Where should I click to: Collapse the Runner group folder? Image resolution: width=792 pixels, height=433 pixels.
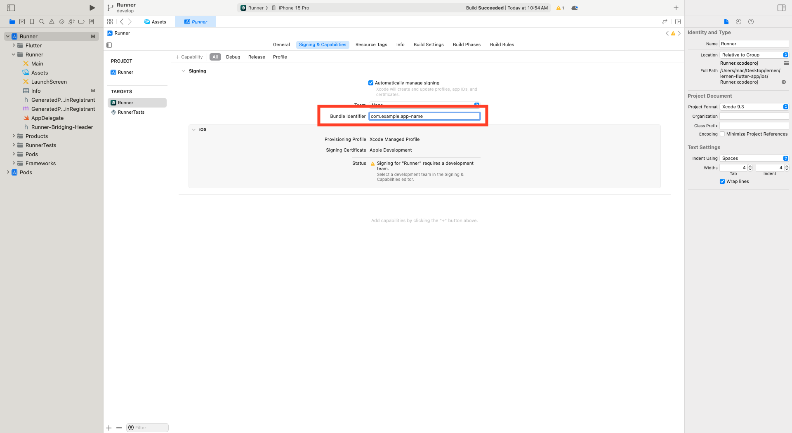coord(14,54)
